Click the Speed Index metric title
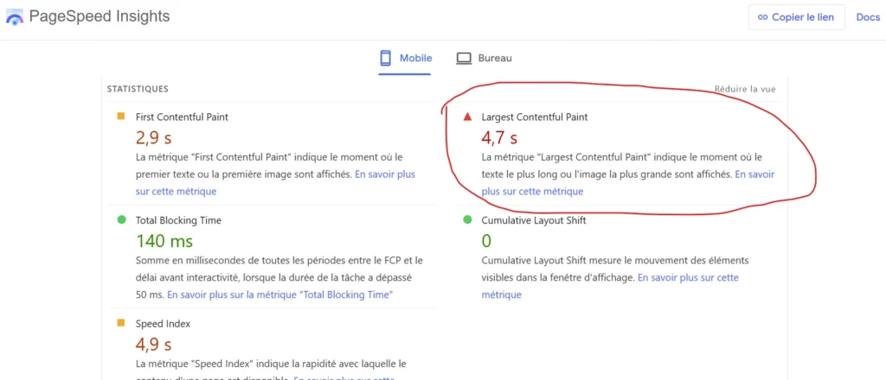Image resolution: width=886 pixels, height=380 pixels. (163, 323)
